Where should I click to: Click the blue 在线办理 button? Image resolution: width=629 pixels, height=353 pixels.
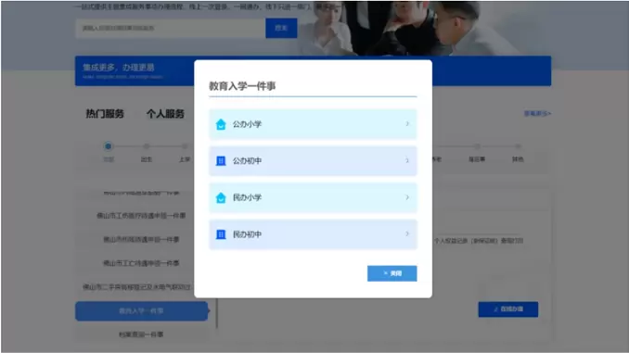[508, 309]
